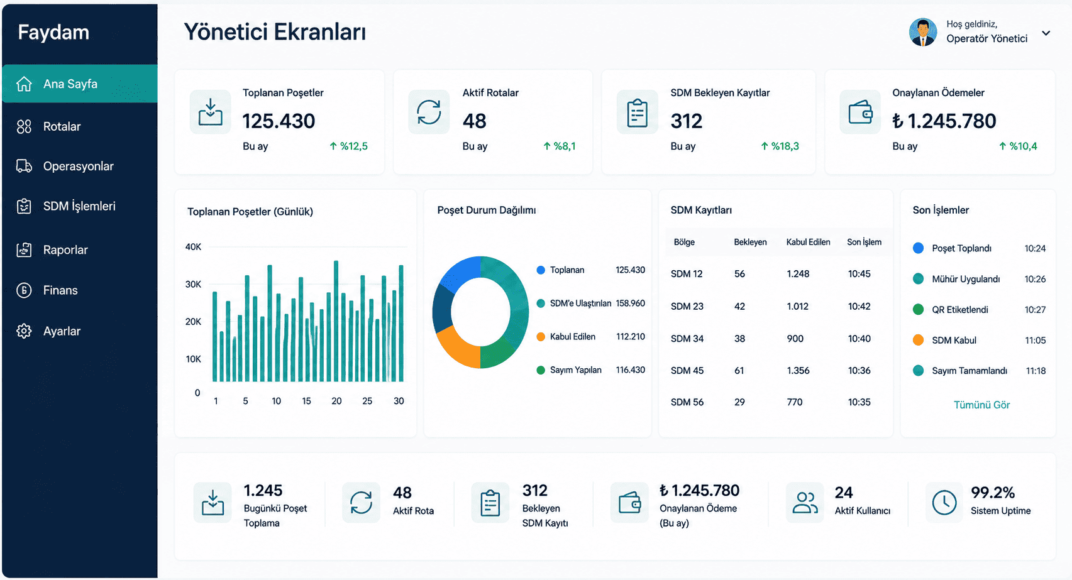The height and width of the screenshot is (580, 1072).
Task: Click the %10,4 increase indicator
Action: click(1018, 146)
